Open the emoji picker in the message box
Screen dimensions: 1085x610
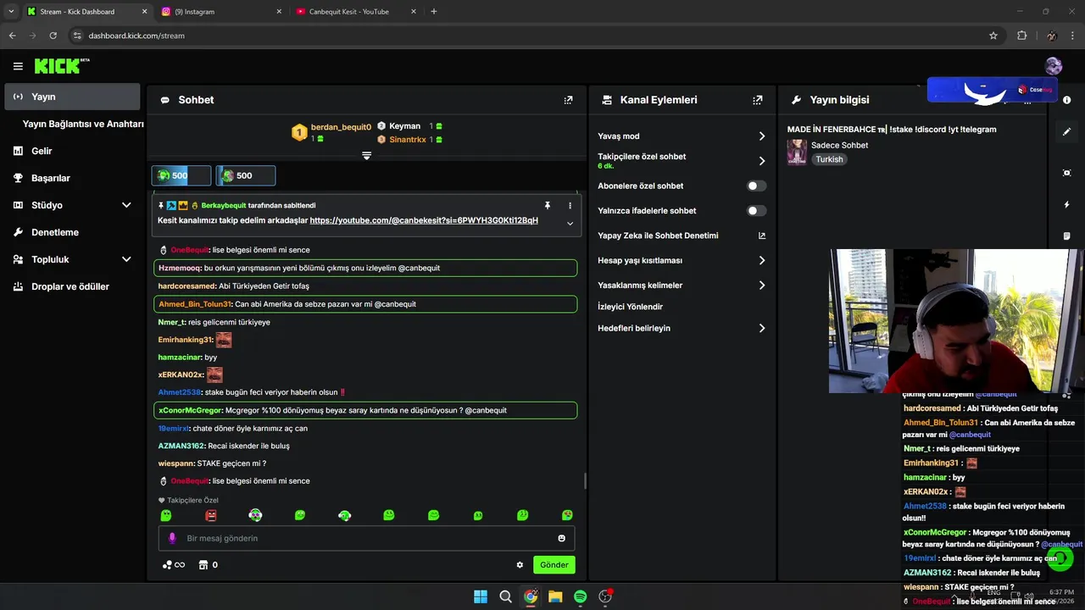click(x=561, y=538)
